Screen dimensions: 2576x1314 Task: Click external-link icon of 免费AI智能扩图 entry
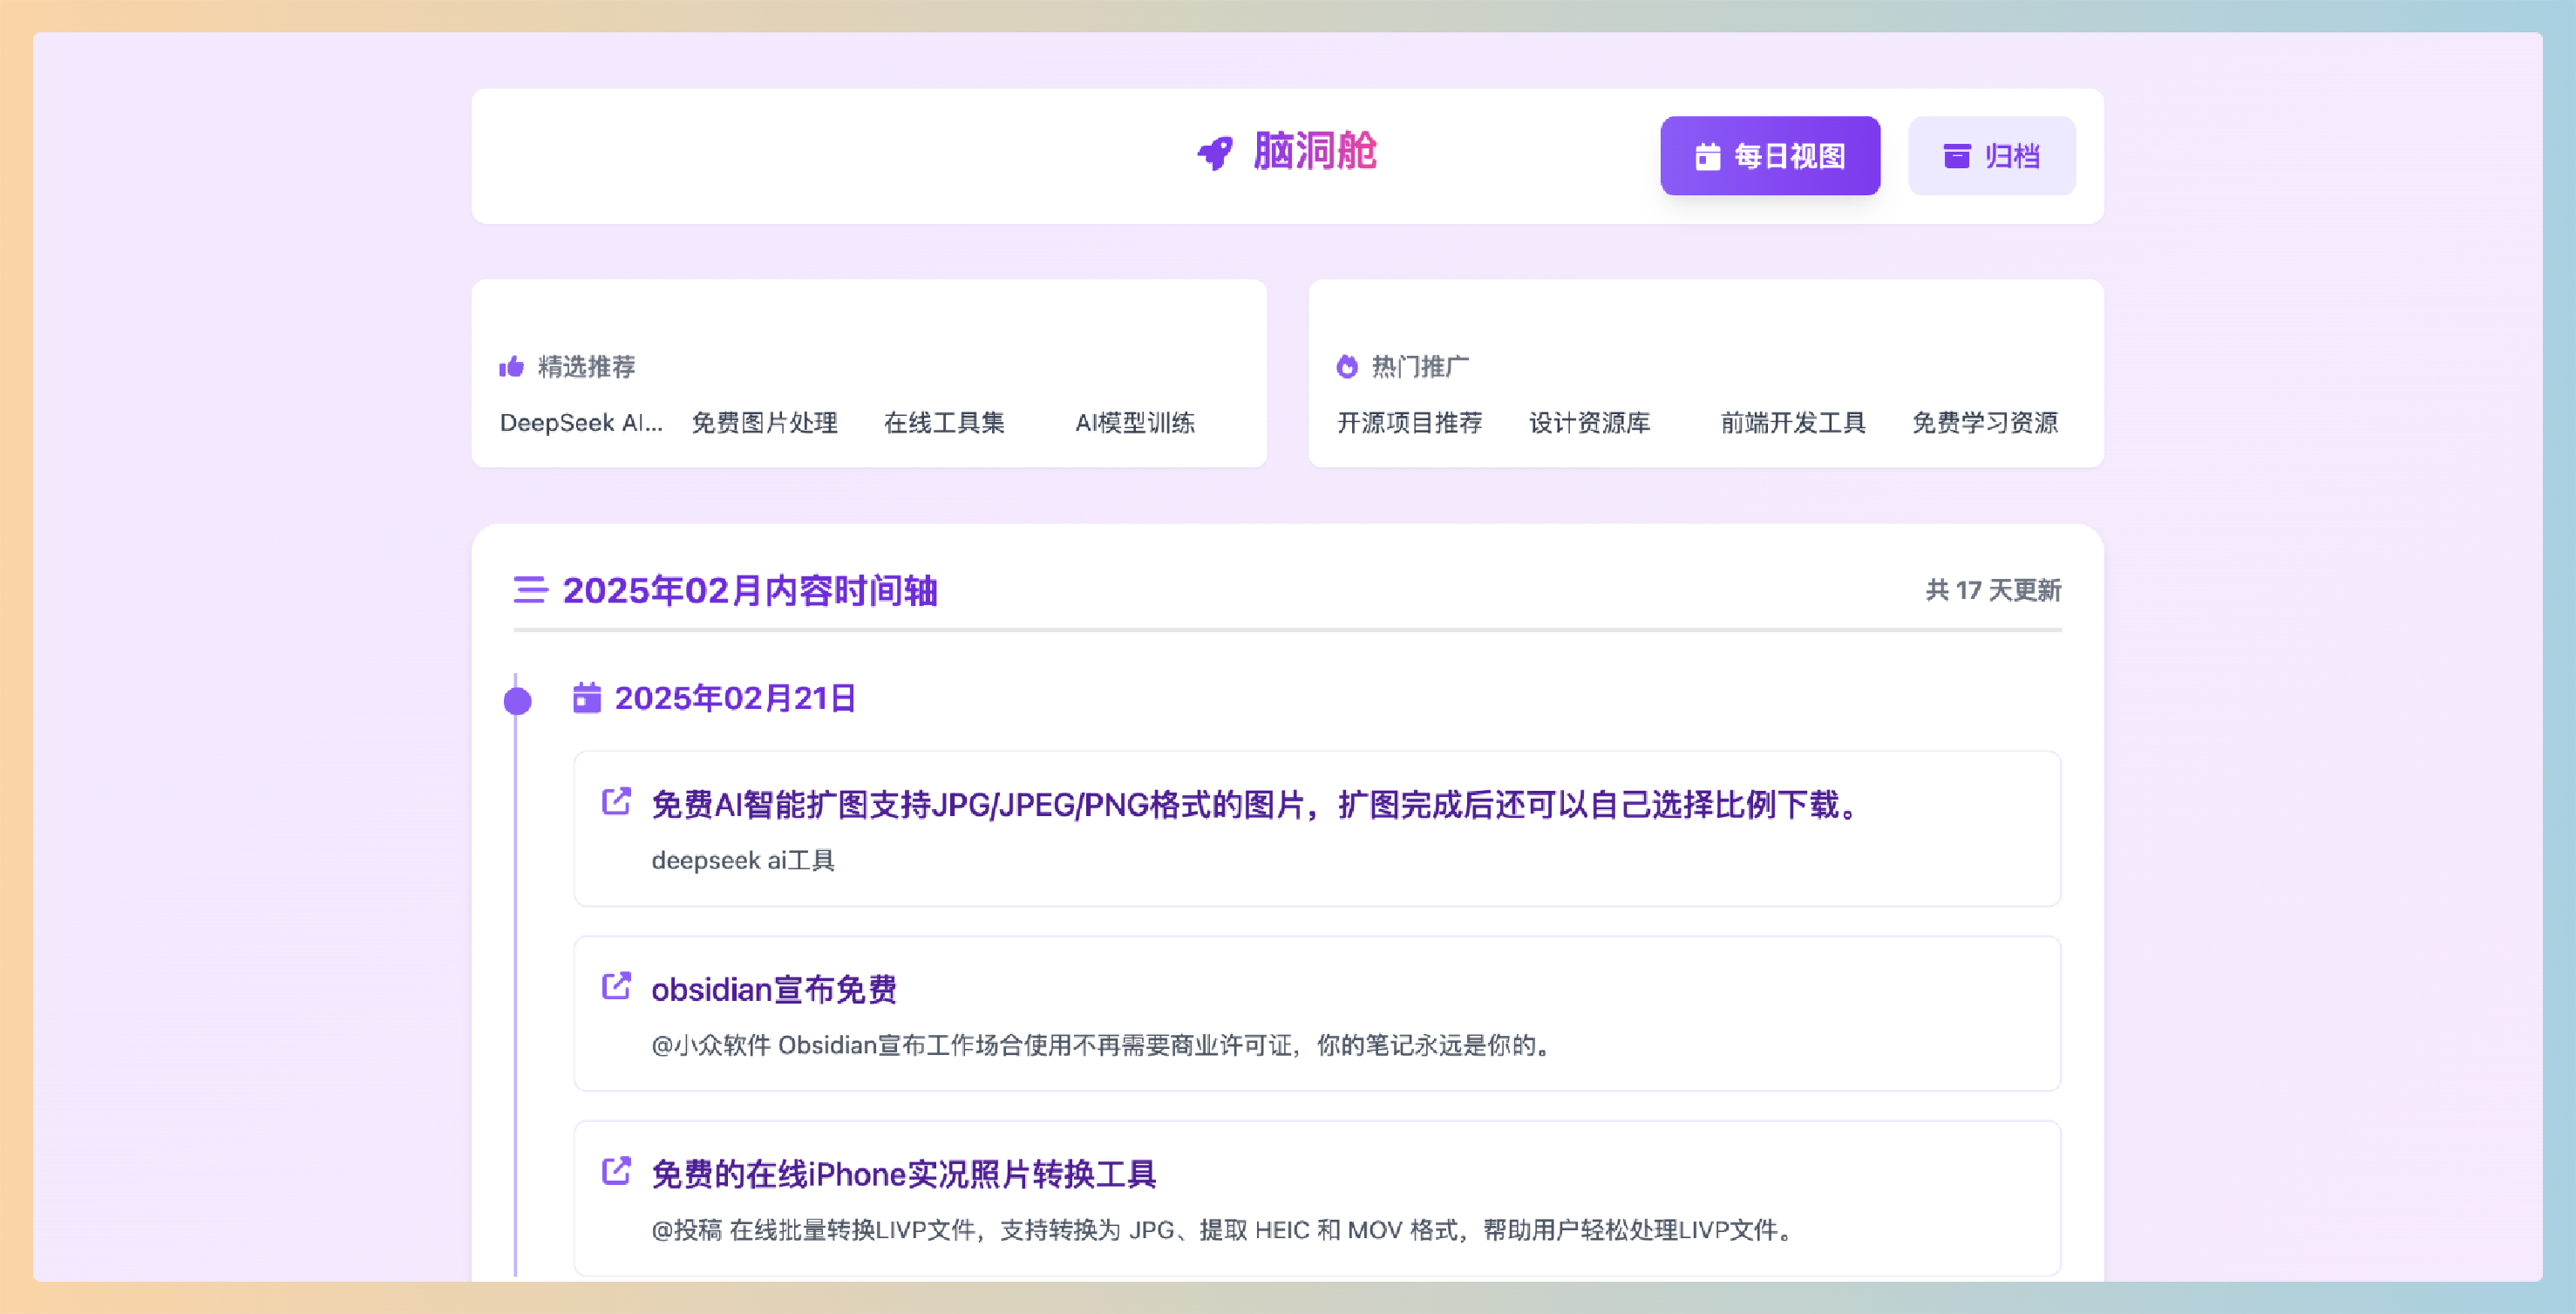[x=616, y=802]
